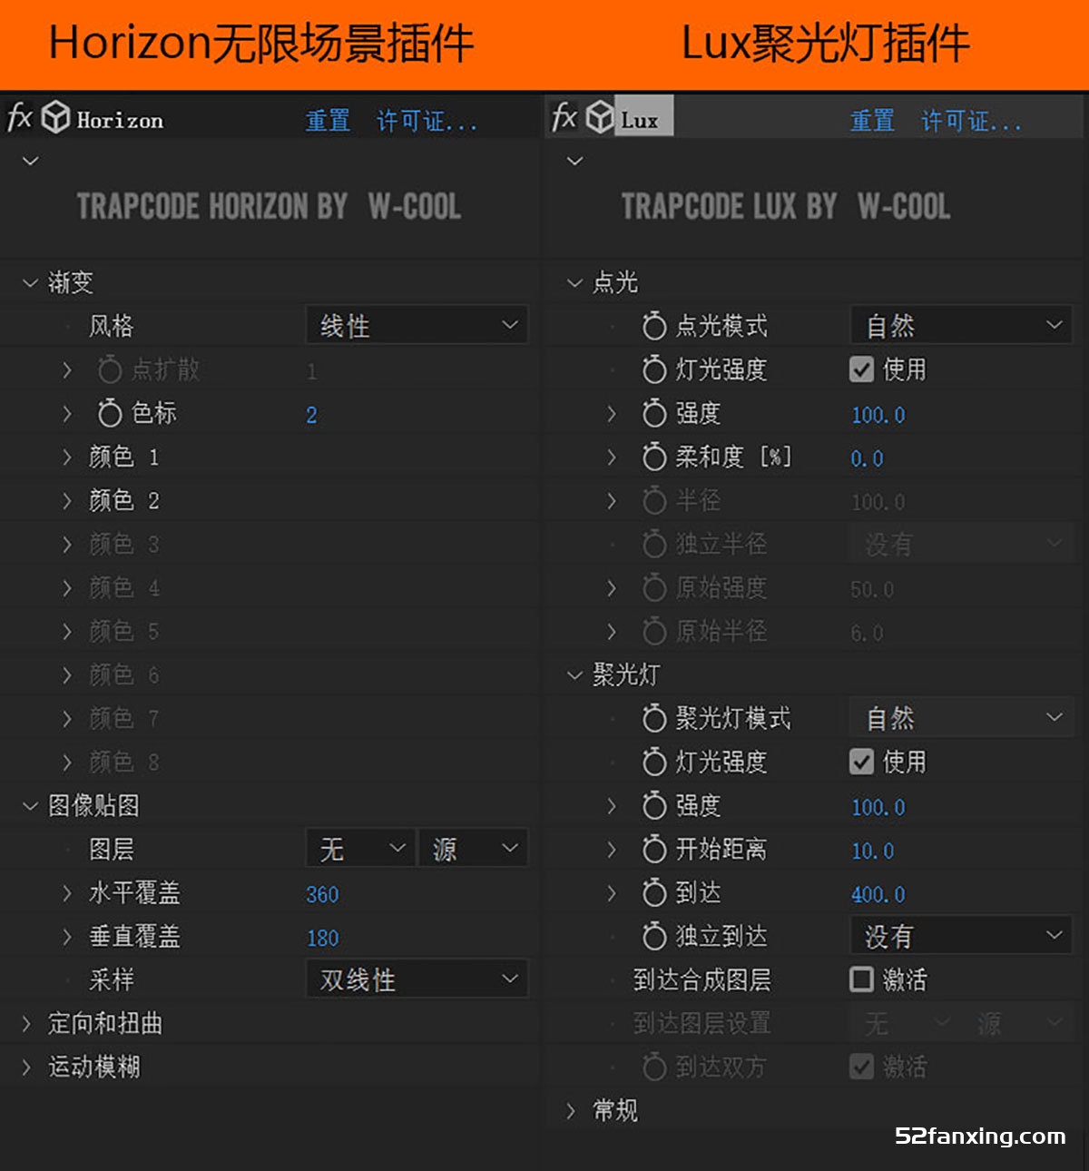Viewport: 1089px width, 1171px height.
Task: Select the Horizon effect name
Action: click(120, 120)
